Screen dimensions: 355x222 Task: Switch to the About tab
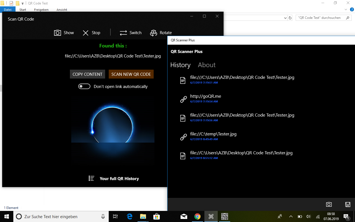[x=207, y=65]
